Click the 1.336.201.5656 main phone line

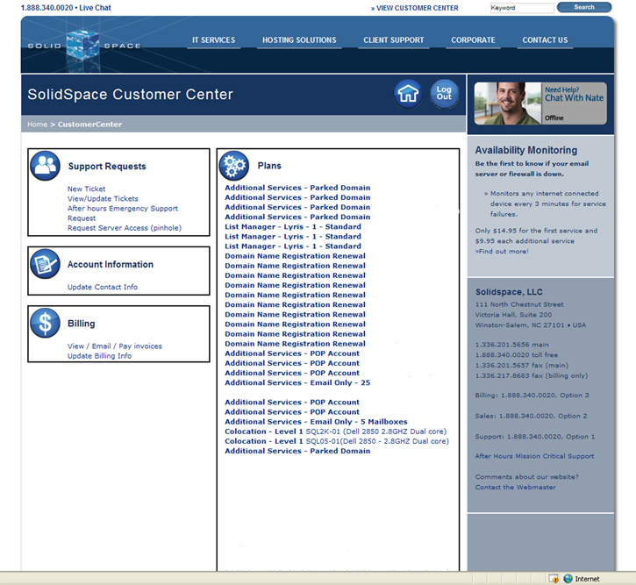512,345
